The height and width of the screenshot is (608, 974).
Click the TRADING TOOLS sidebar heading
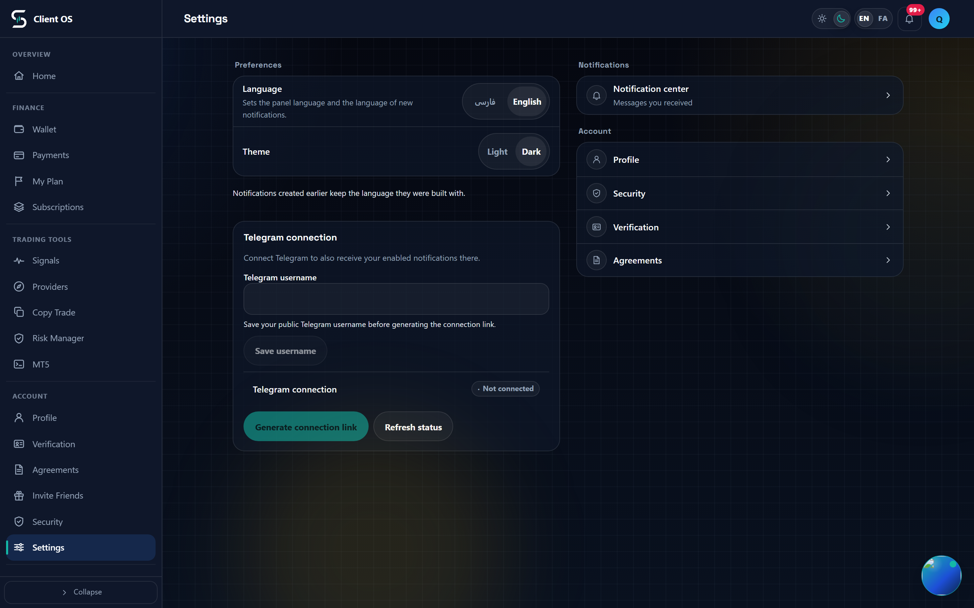(x=42, y=239)
